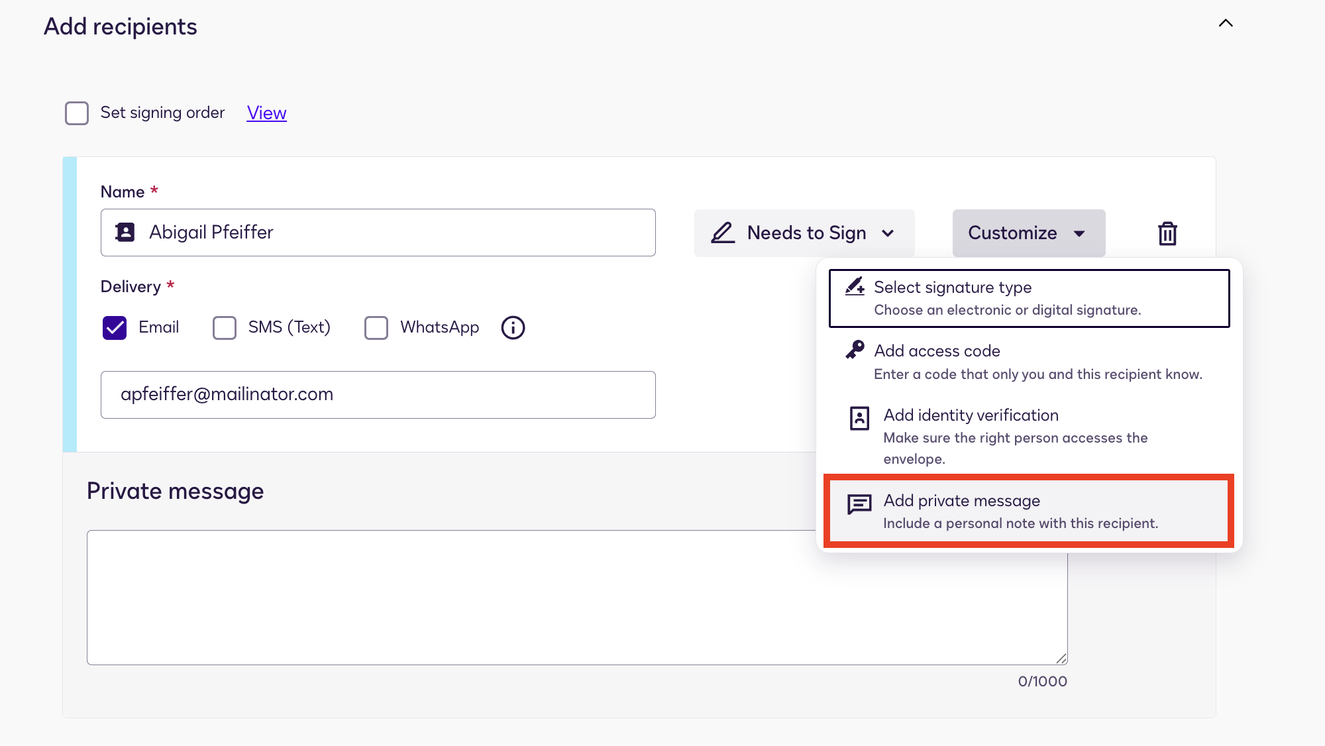The height and width of the screenshot is (746, 1325).
Task: Click the delivery info icon beside WhatsApp
Action: [513, 327]
